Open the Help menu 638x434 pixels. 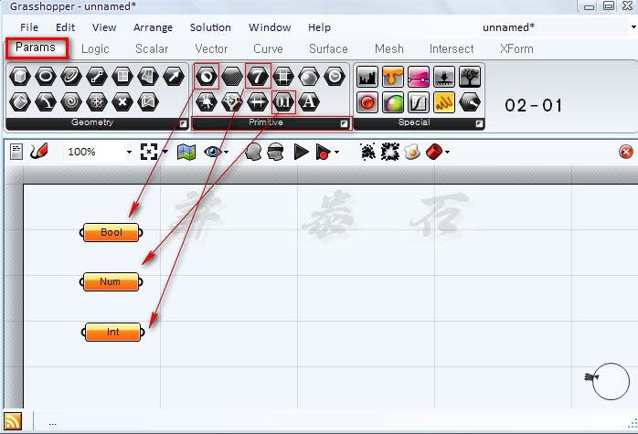point(319,27)
